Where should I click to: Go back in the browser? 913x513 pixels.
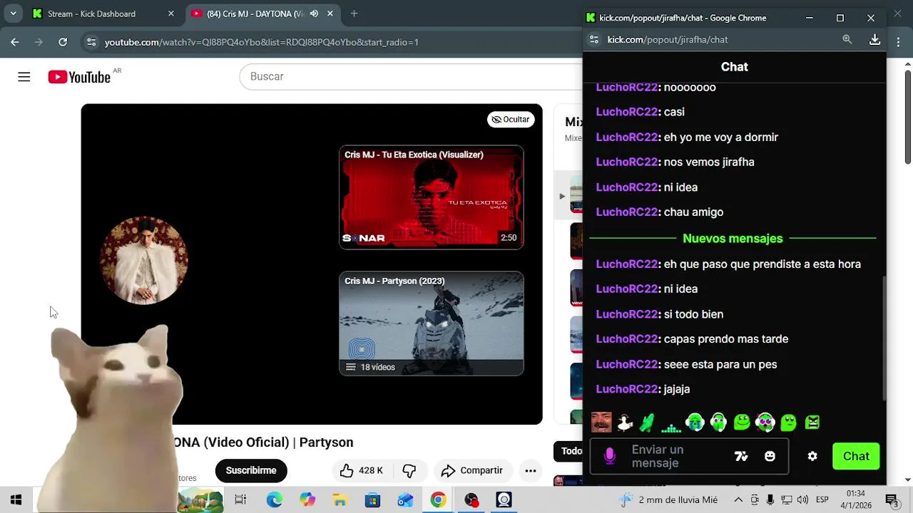tap(15, 42)
